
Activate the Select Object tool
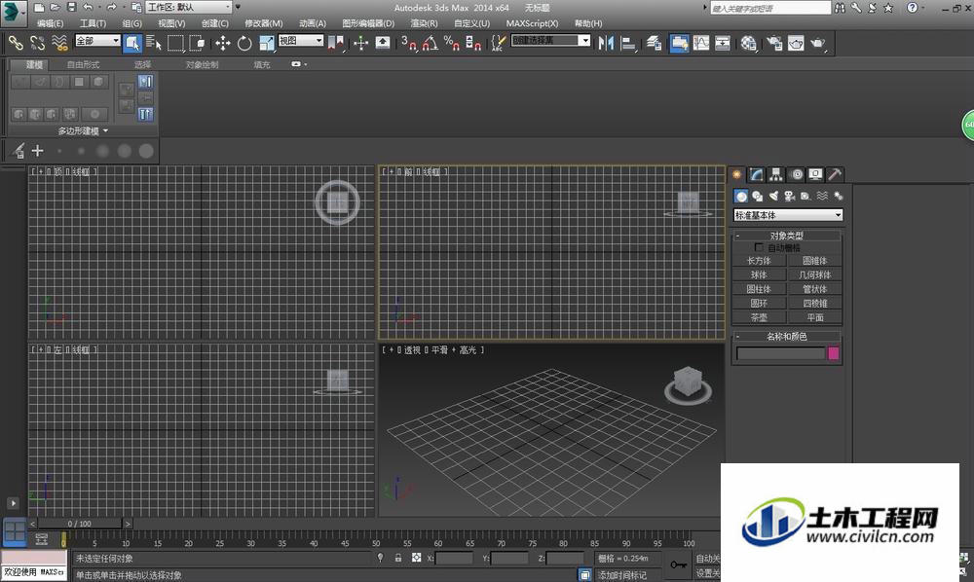pyautogui.click(x=132, y=43)
